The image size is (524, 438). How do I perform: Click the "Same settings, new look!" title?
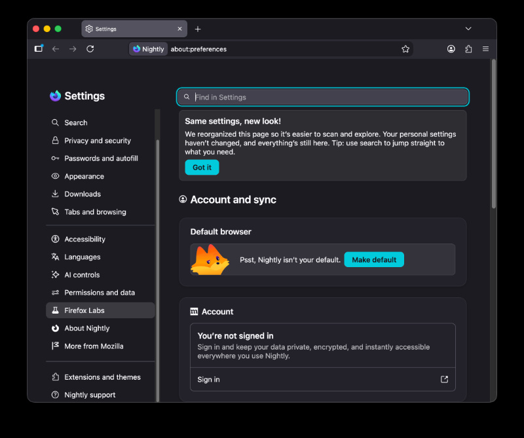click(x=233, y=121)
